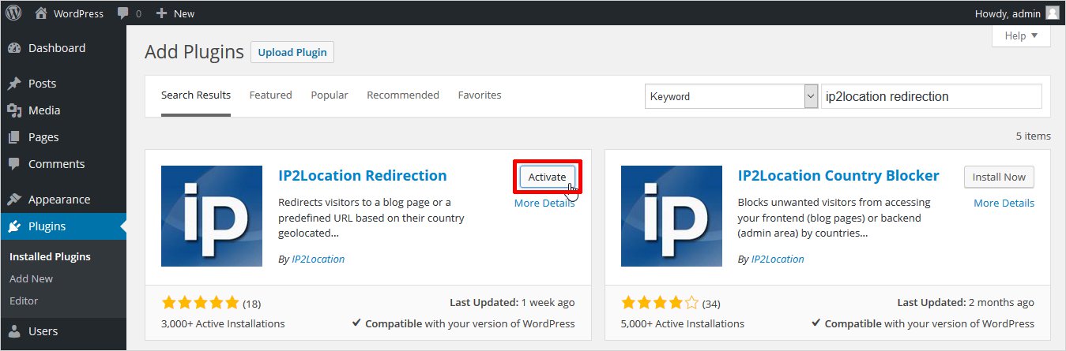Open More Details for IP2Location Country Blocker
1066x351 pixels.
click(1004, 204)
